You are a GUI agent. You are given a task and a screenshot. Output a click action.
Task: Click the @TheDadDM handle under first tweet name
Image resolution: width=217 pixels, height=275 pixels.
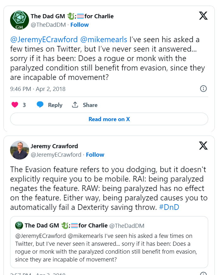pyautogui.click(x=49, y=25)
